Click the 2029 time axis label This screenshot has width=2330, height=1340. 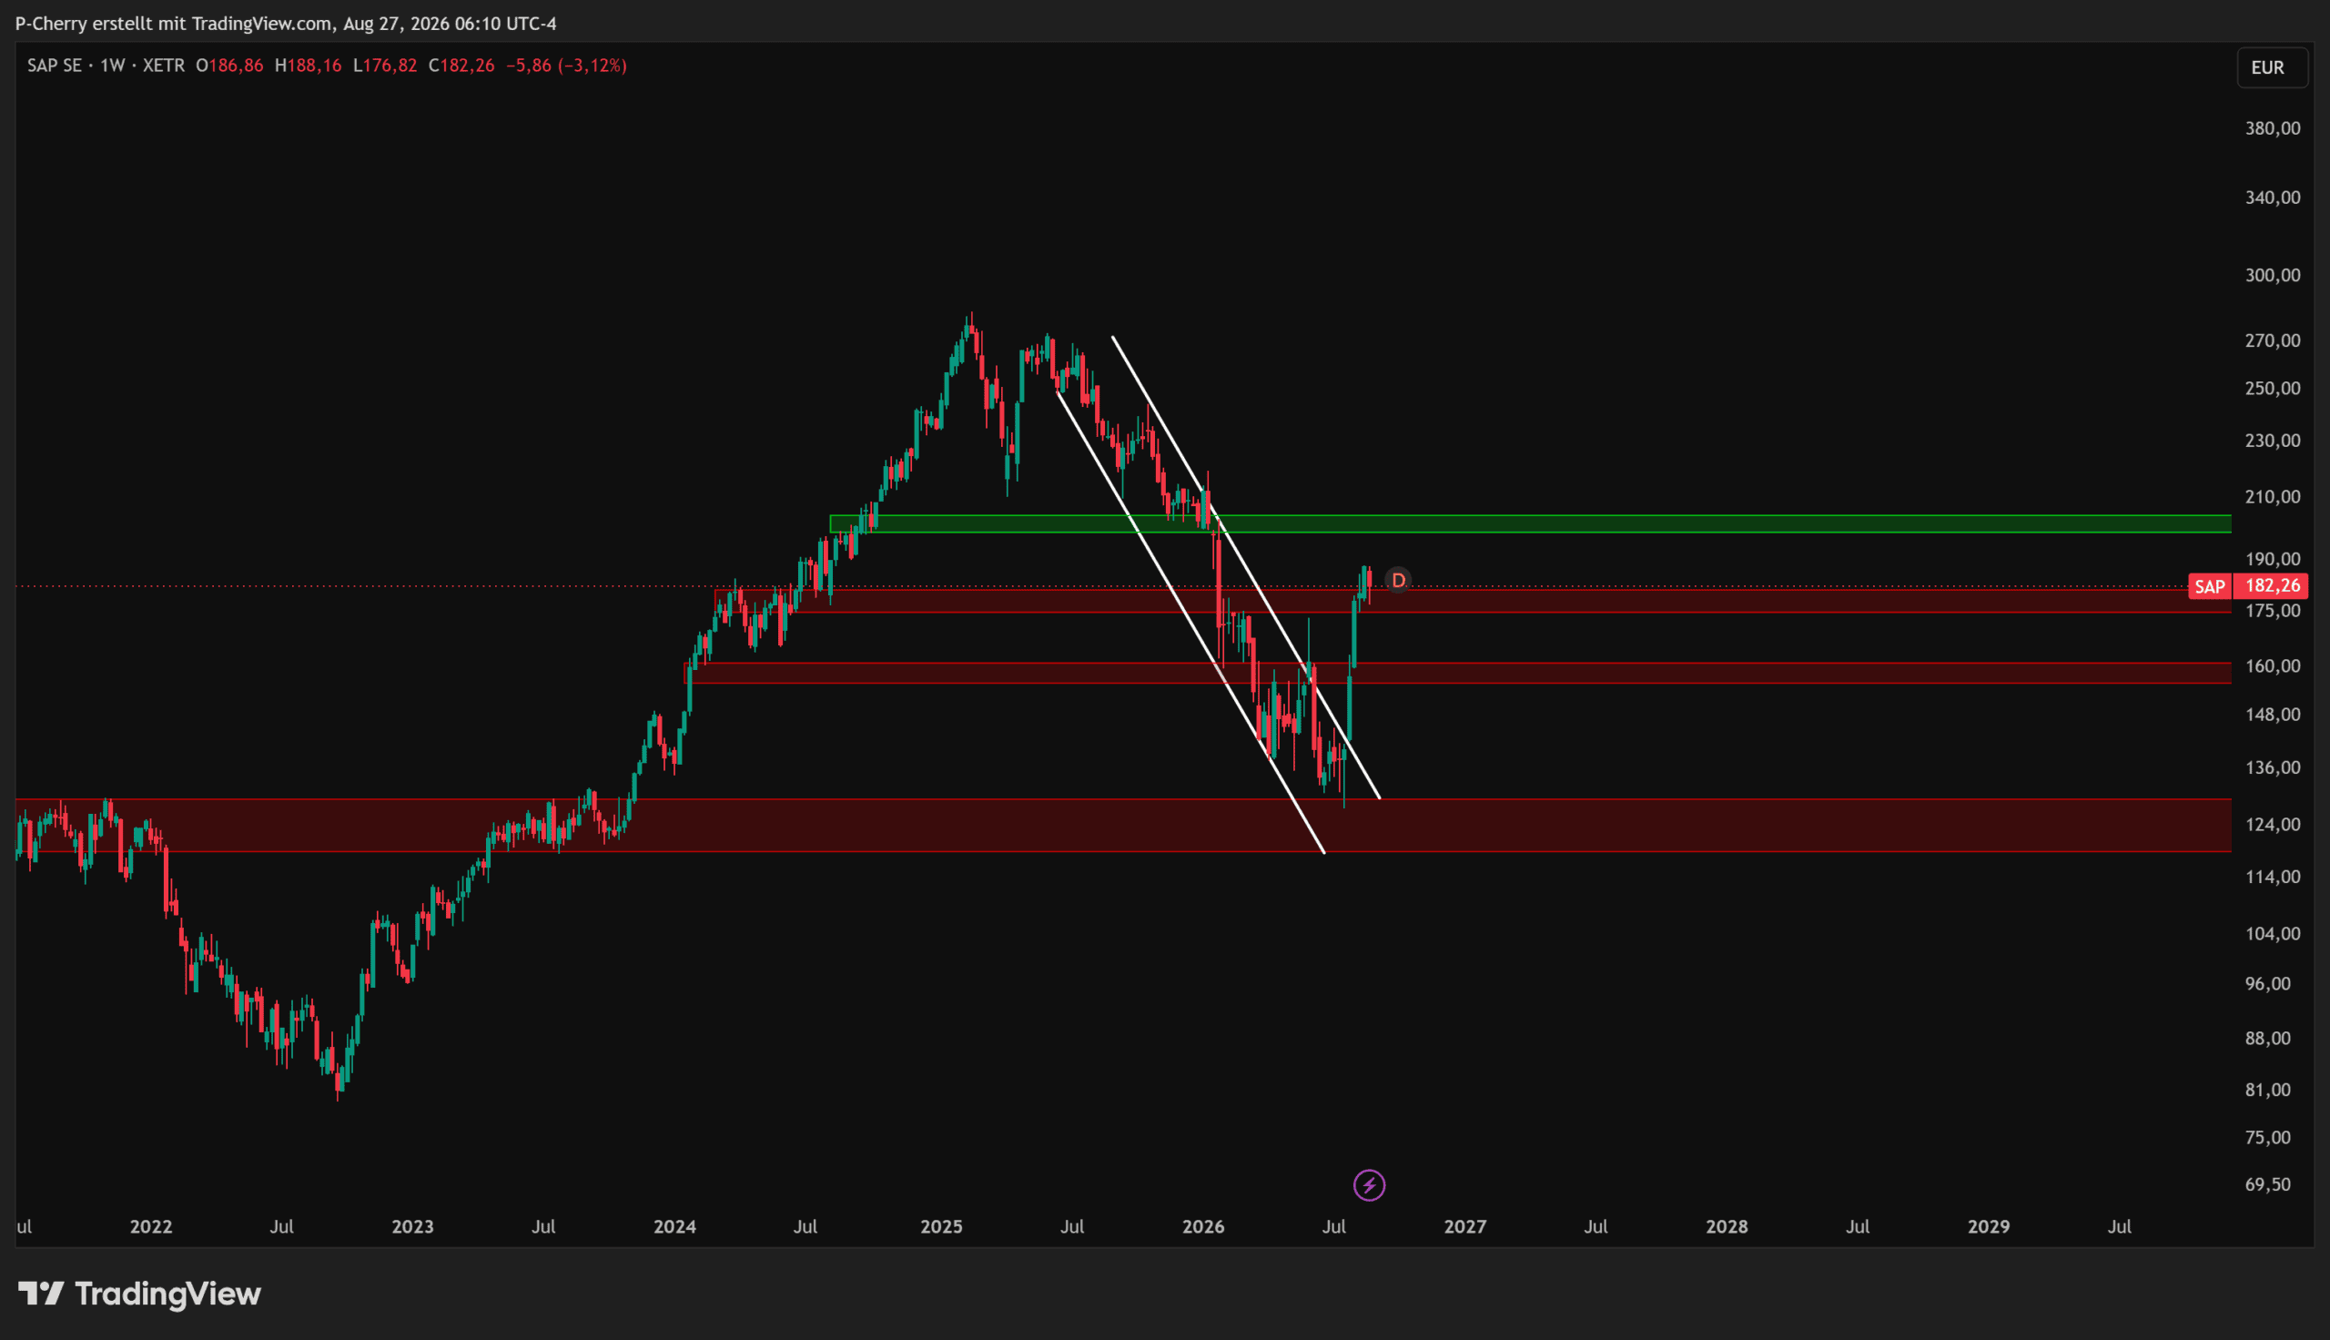click(1989, 1227)
